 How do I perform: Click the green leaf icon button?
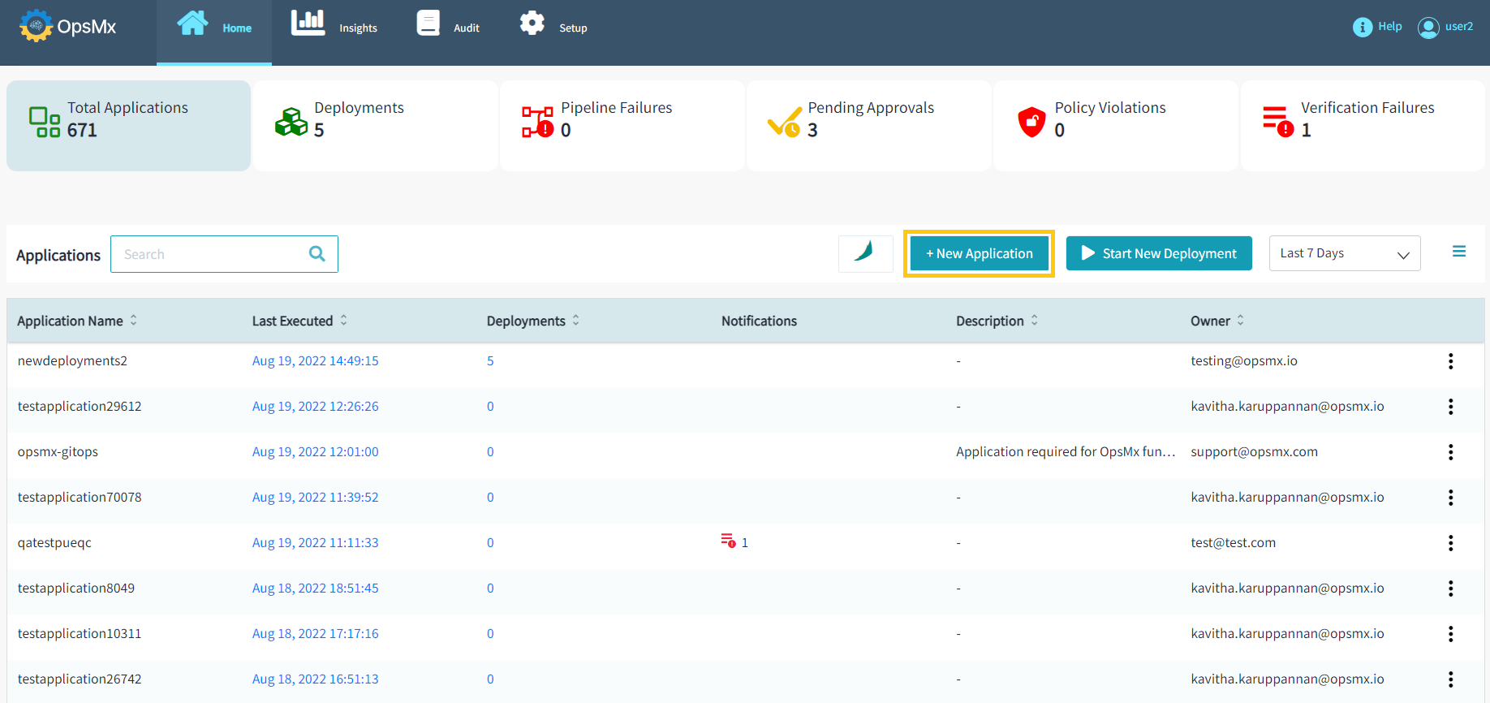pos(865,253)
